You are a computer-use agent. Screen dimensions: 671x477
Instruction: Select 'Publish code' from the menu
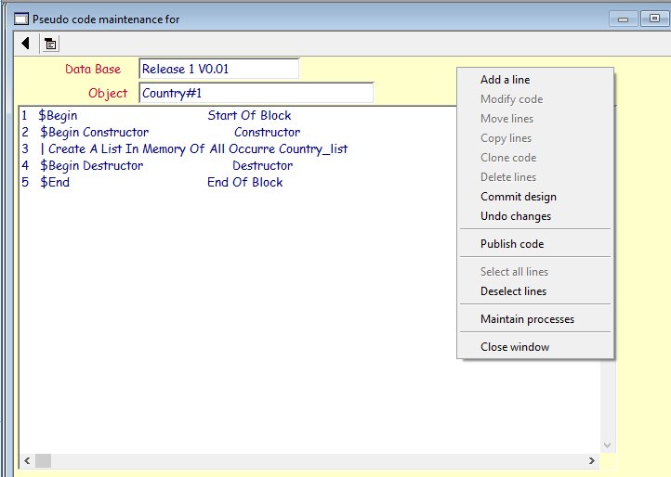coord(511,244)
